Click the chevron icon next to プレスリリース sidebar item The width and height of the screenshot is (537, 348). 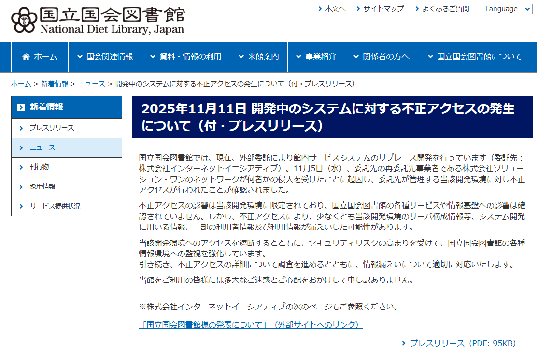coord(21,128)
